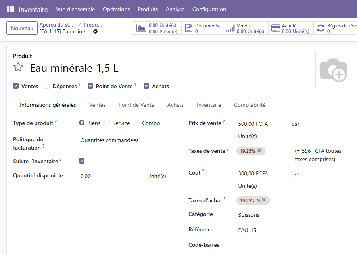The image size is (357, 254).
Task: Go back via Produ... breadcrumb
Action: (x=93, y=25)
